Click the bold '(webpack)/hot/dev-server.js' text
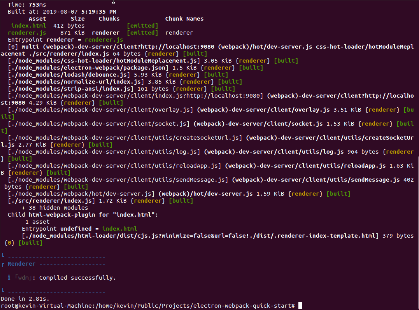 (205, 193)
